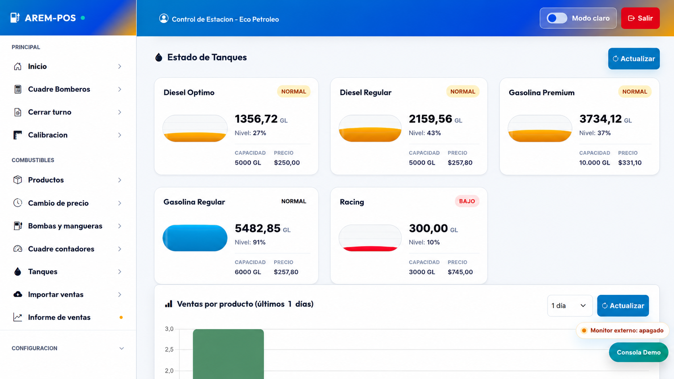The image size is (674, 379).
Task: Open the Cuadre Bomberos menu item
Action: [x=68, y=89]
